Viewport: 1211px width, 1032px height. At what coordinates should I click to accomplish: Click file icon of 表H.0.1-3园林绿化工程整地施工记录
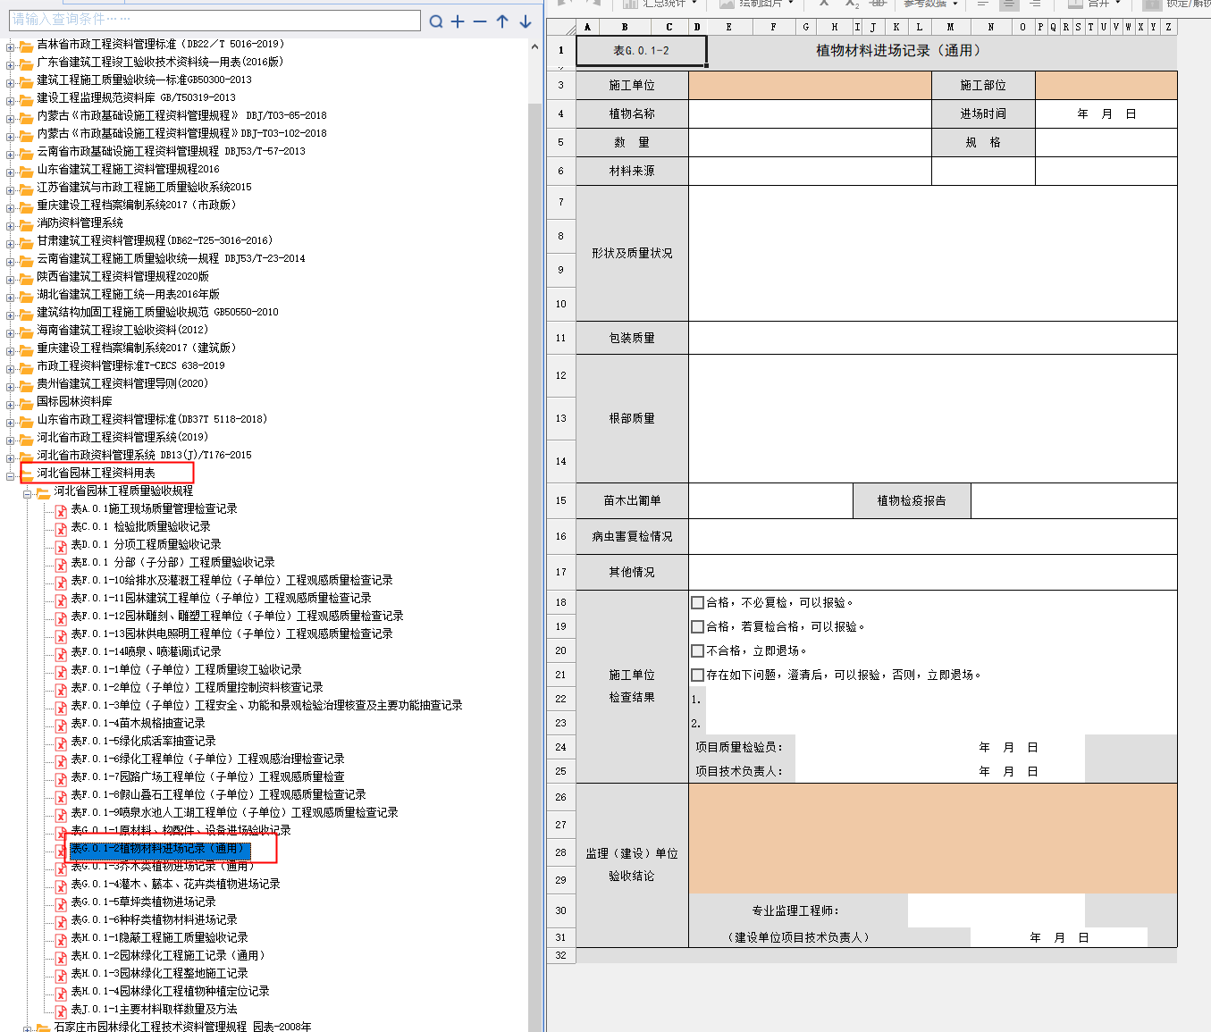pos(61,976)
